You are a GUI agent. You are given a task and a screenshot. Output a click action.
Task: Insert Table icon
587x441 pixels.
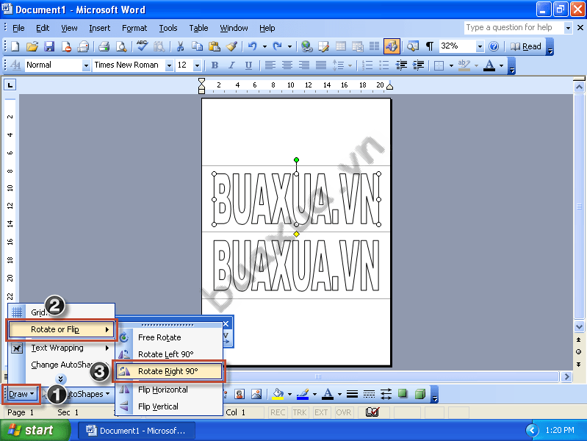point(341,46)
